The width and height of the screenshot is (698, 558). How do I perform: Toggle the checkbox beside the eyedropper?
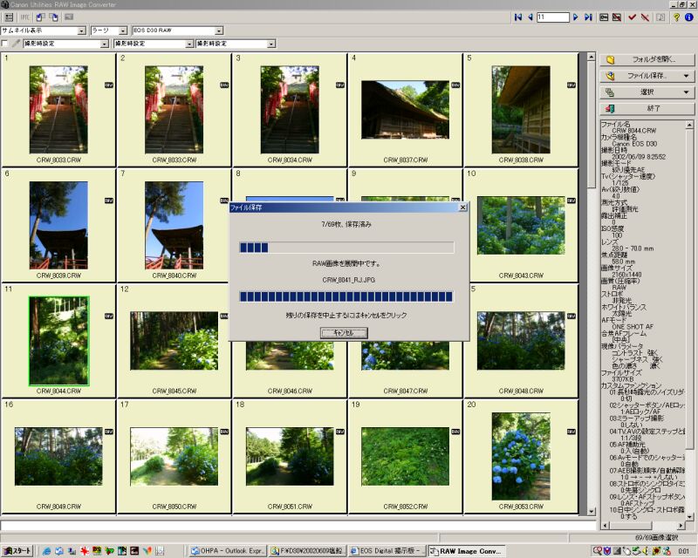pos(5,43)
